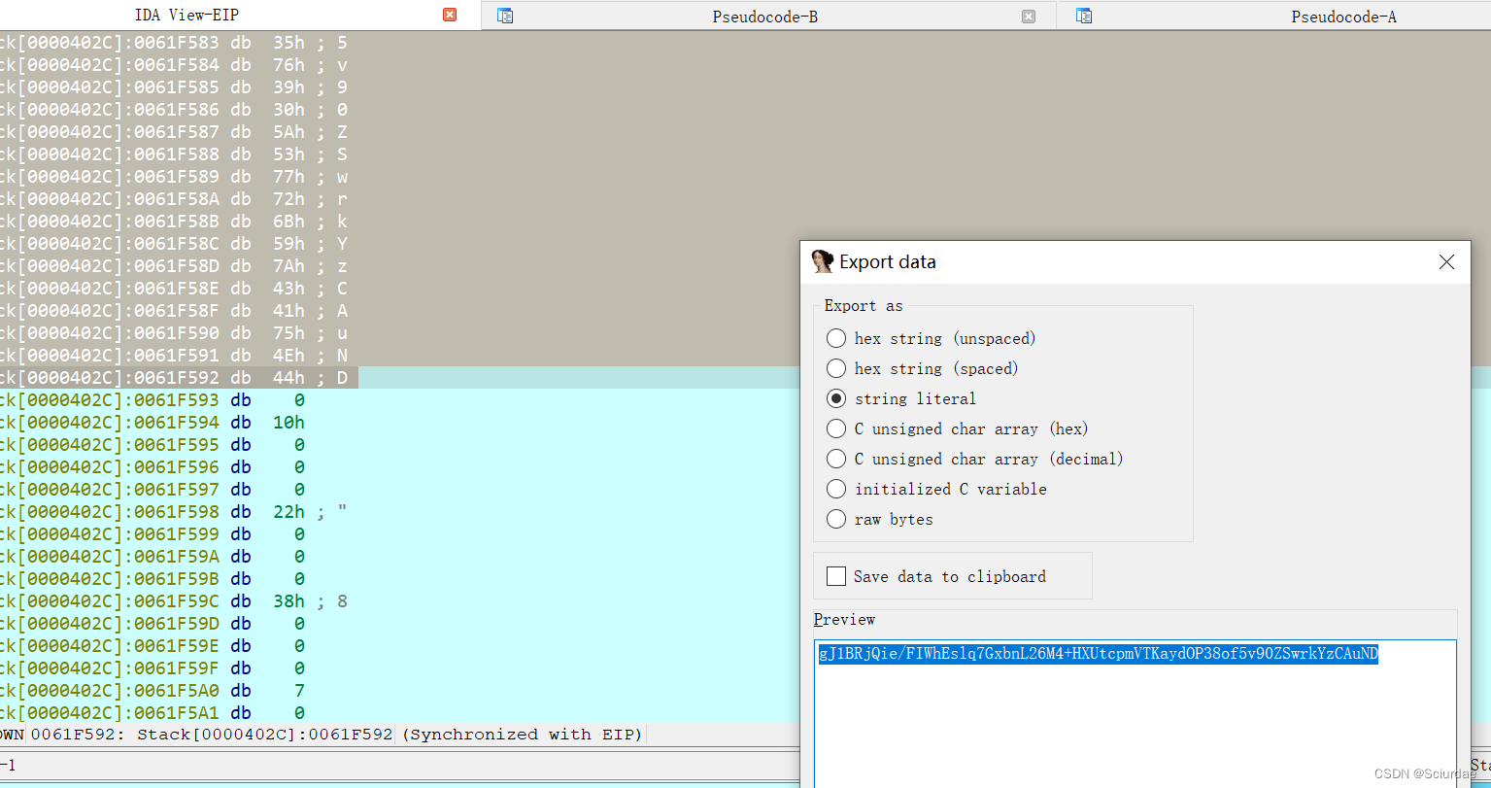
Task: Click line 0061F584 db 76h
Action: (174, 65)
